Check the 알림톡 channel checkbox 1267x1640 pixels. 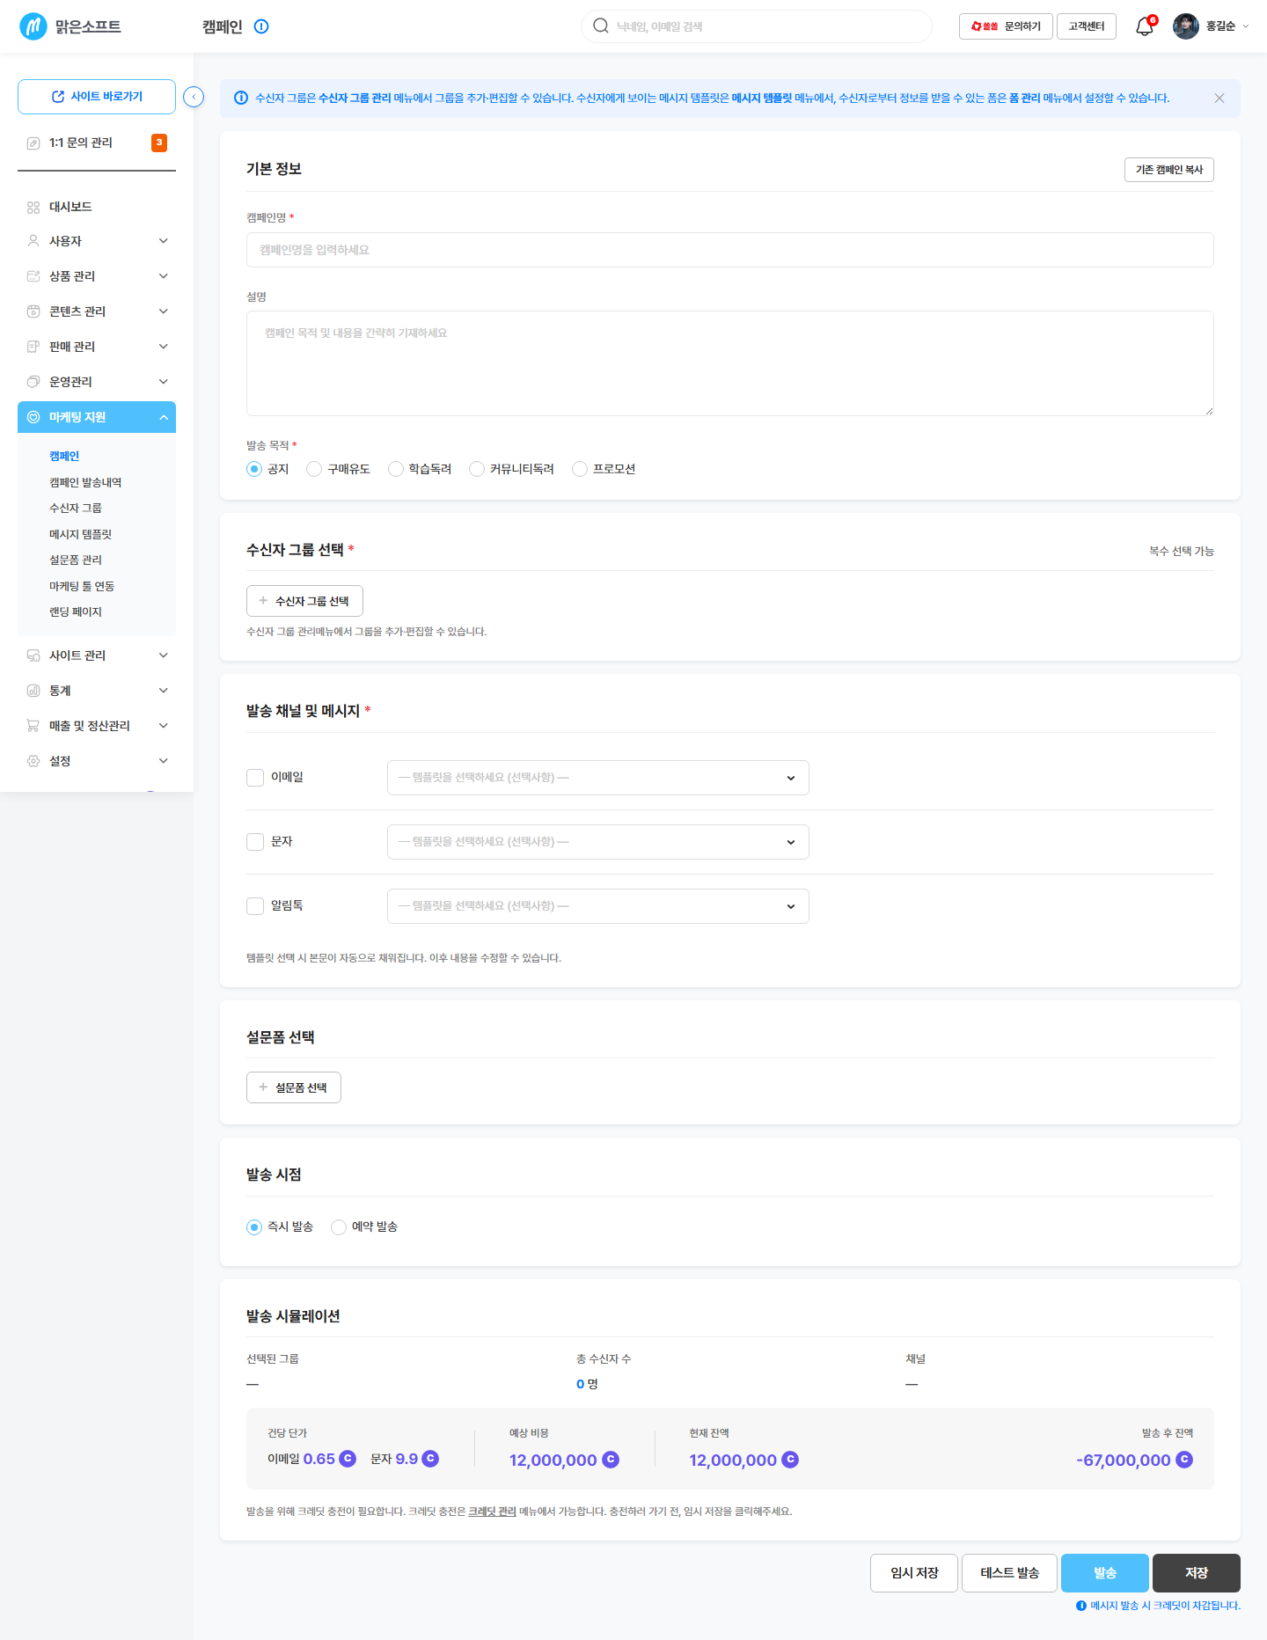coord(255,906)
